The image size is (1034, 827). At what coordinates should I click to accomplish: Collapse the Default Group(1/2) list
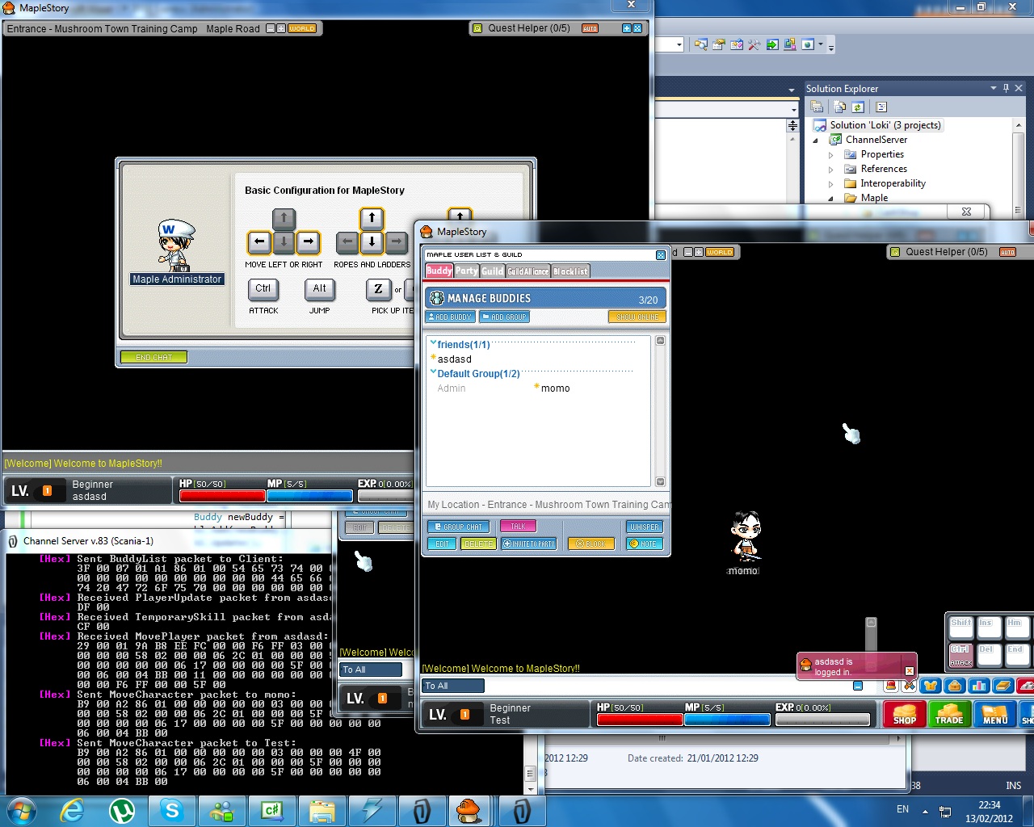434,372
